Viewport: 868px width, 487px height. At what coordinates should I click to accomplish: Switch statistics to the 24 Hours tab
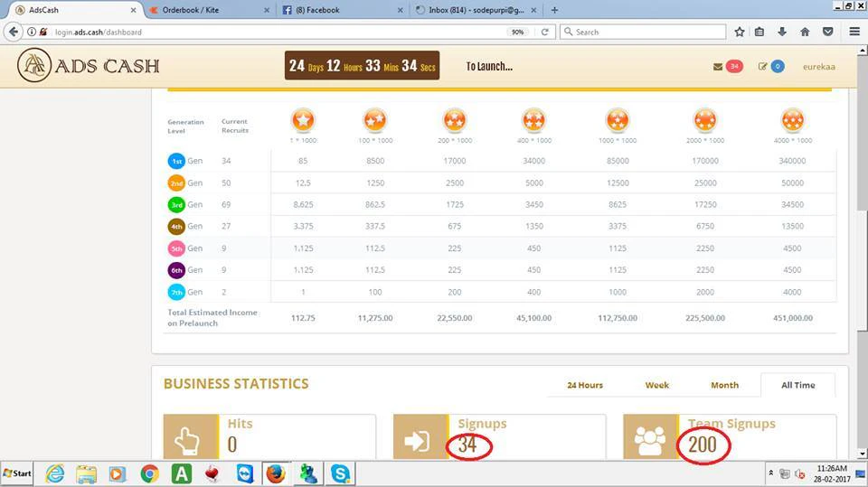[585, 385]
